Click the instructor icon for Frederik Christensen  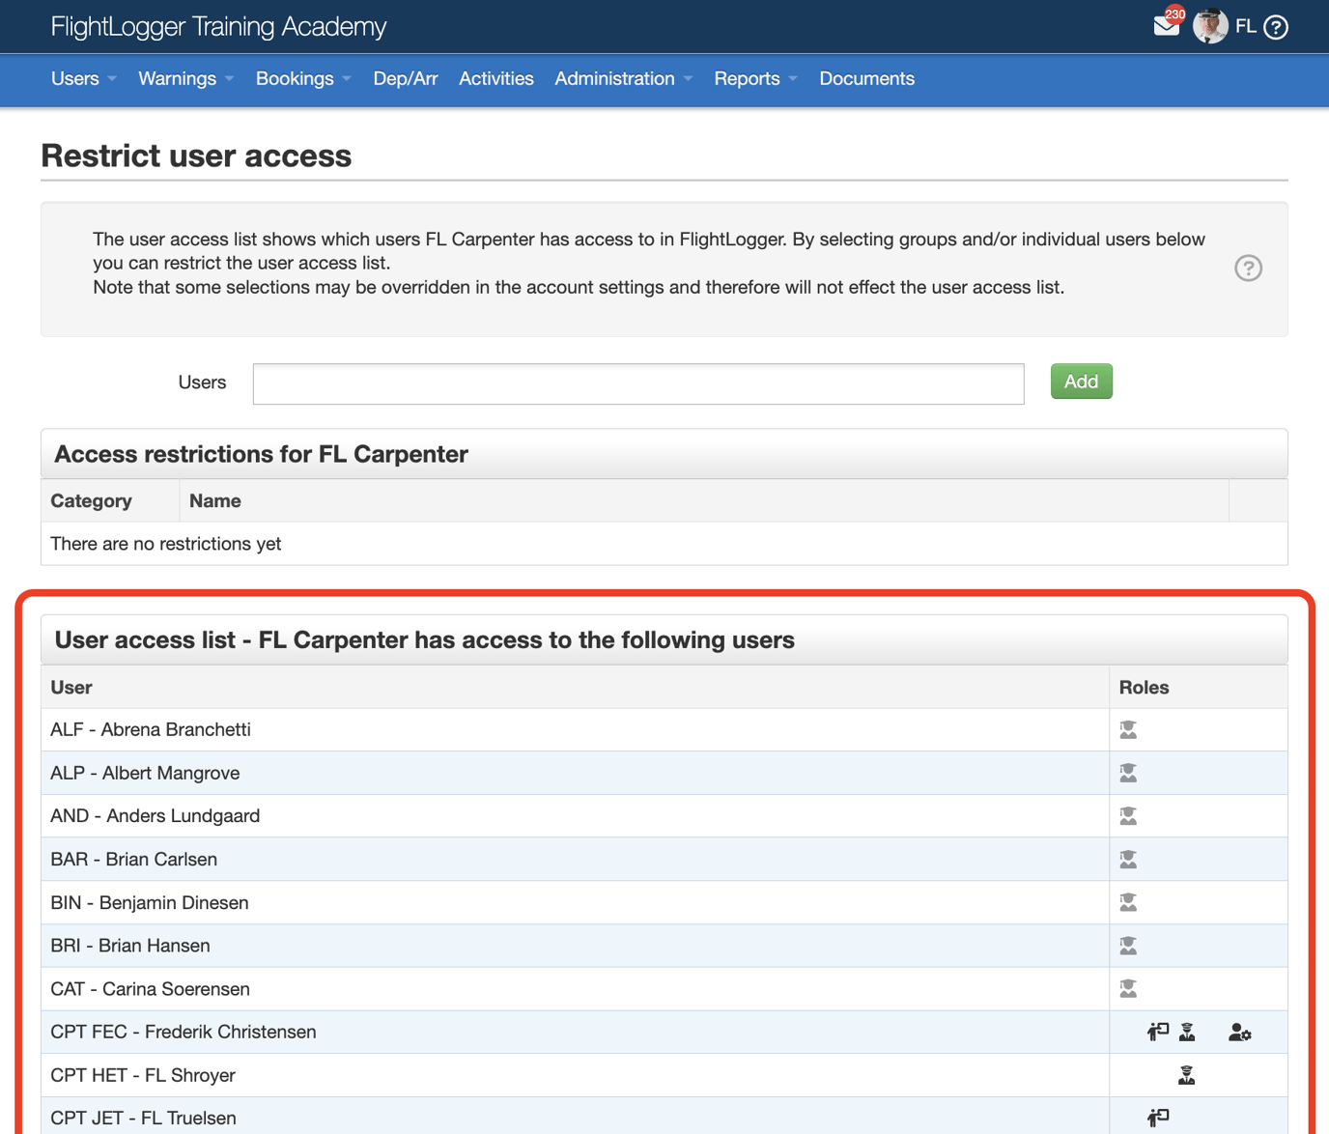1156,1032
